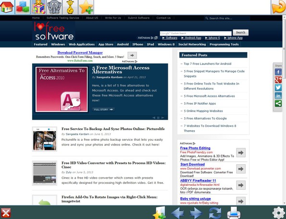Click arrow beside Baby sitting usluge ad
Viewport: 286px width, 219px height.
241,201
